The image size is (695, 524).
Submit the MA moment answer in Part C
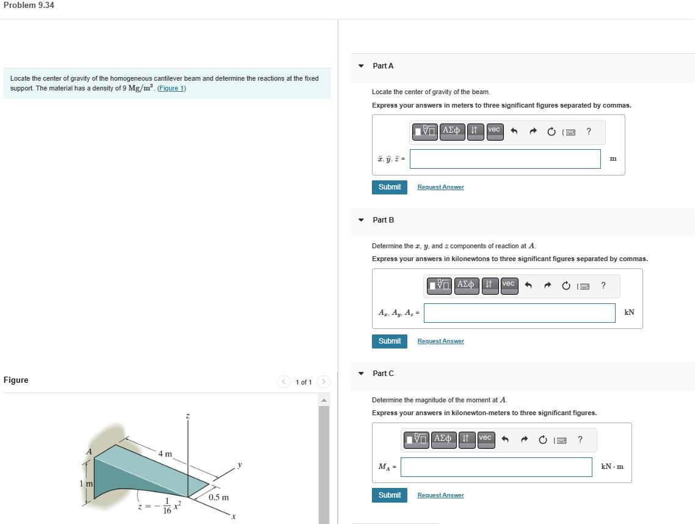389,495
